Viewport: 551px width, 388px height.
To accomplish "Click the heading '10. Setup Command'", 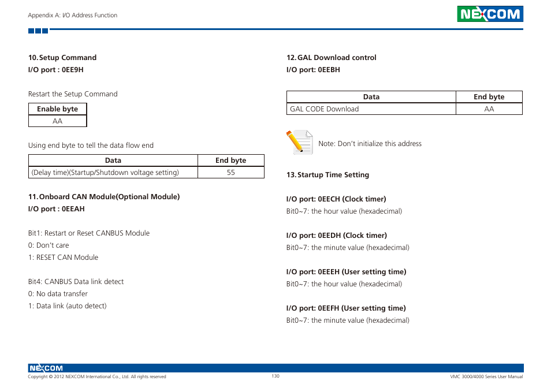I will pyautogui.click(x=62, y=58).
